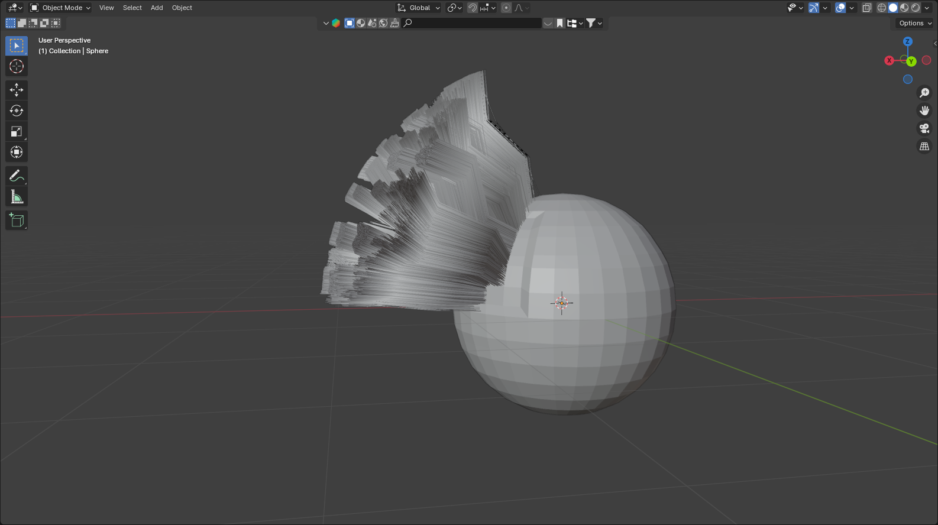Select the Measure tool
This screenshot has height=525, width=938.
click(x=17, y=196)
